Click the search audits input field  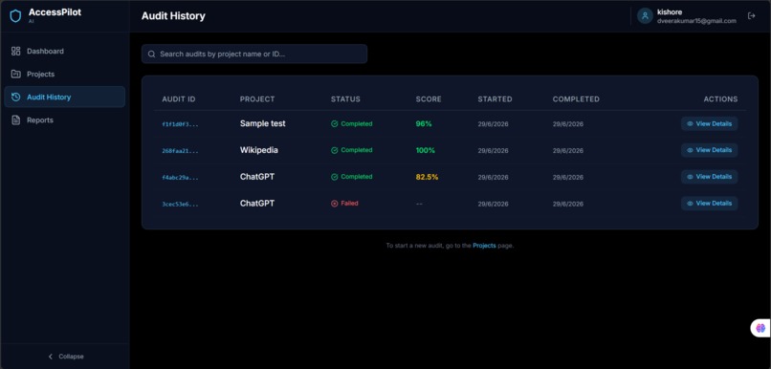(x=254, y=54)
